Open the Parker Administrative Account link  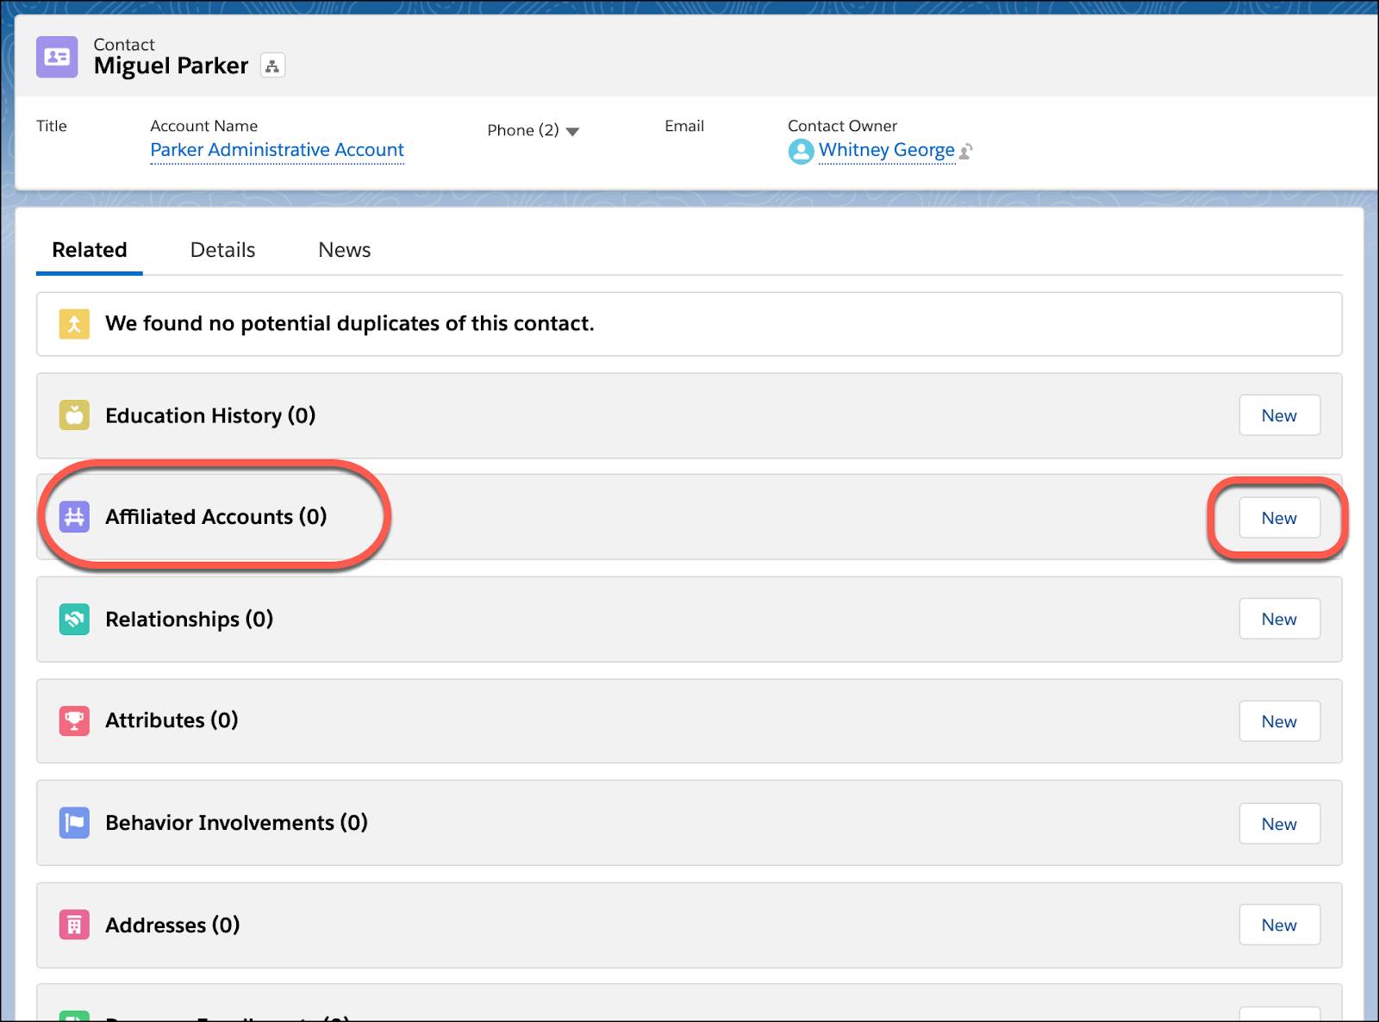(x=277, y=150)
